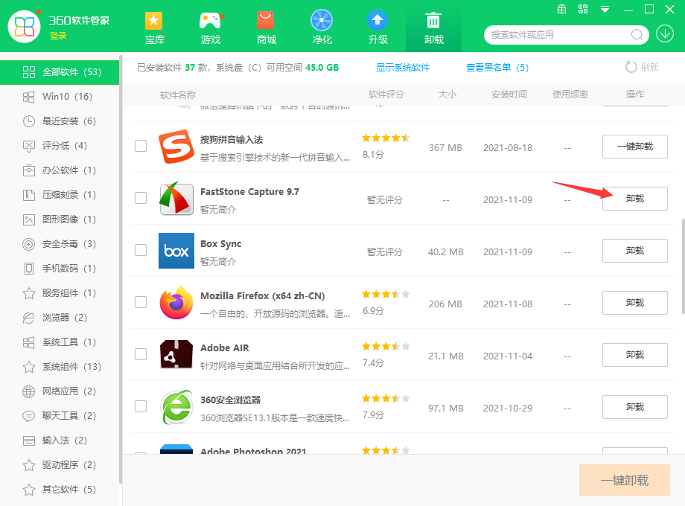This screenshot has width=685, height=506.
Task: Click the four-clover skin icon in title bar
Action: tap(583, 9)
